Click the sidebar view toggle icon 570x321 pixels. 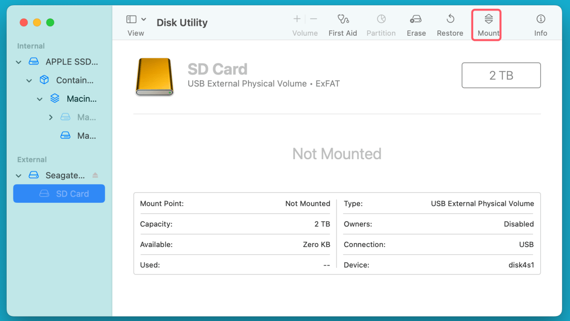(131, 19)
